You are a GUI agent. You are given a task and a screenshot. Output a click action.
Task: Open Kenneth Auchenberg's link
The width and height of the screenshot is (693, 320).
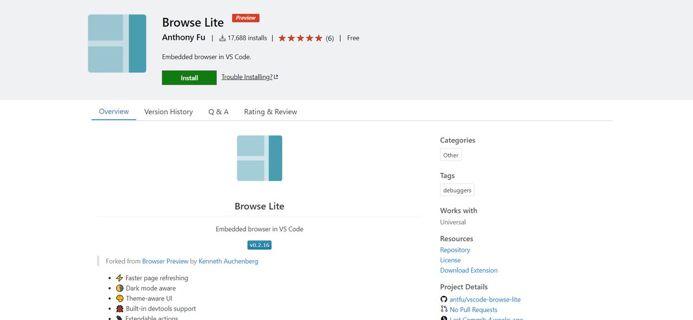228,261
